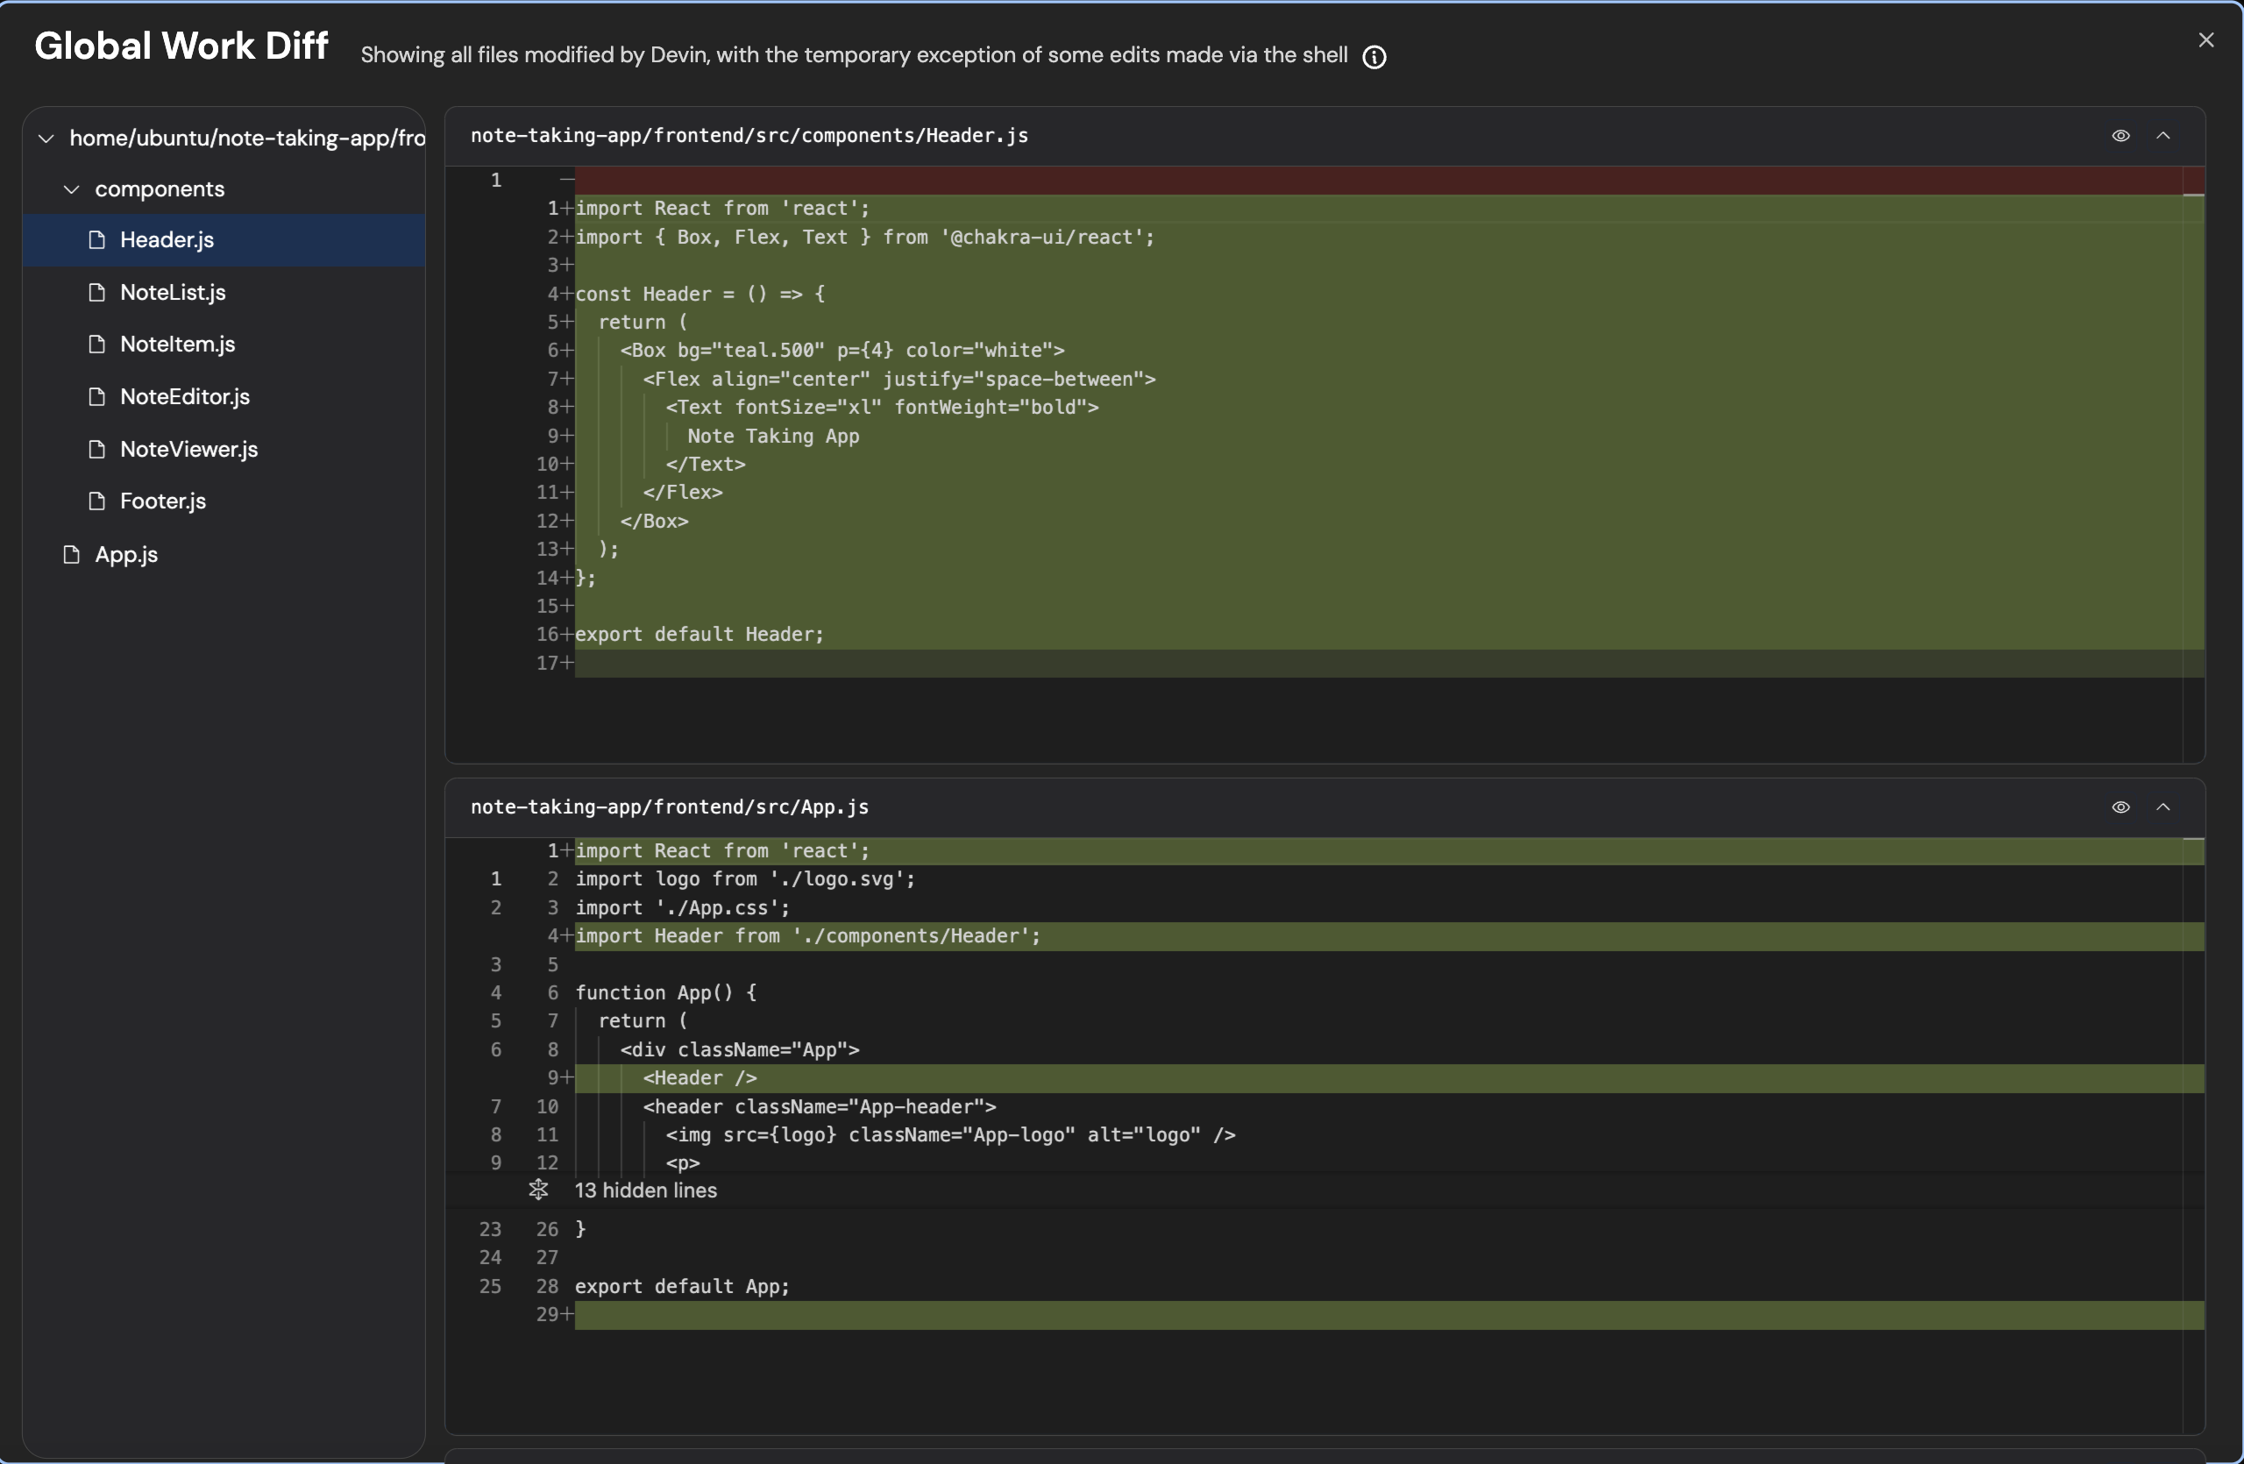The width and height of the screenshot is (2244, 1464).
Task: Collapse the Header.js diff panel
Action: click(x=2162, y=136)
